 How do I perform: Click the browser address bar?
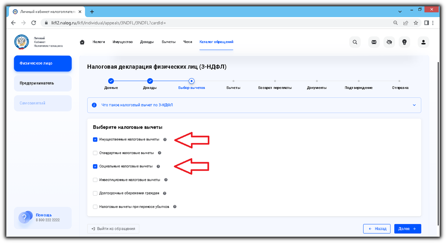point(149,23)
